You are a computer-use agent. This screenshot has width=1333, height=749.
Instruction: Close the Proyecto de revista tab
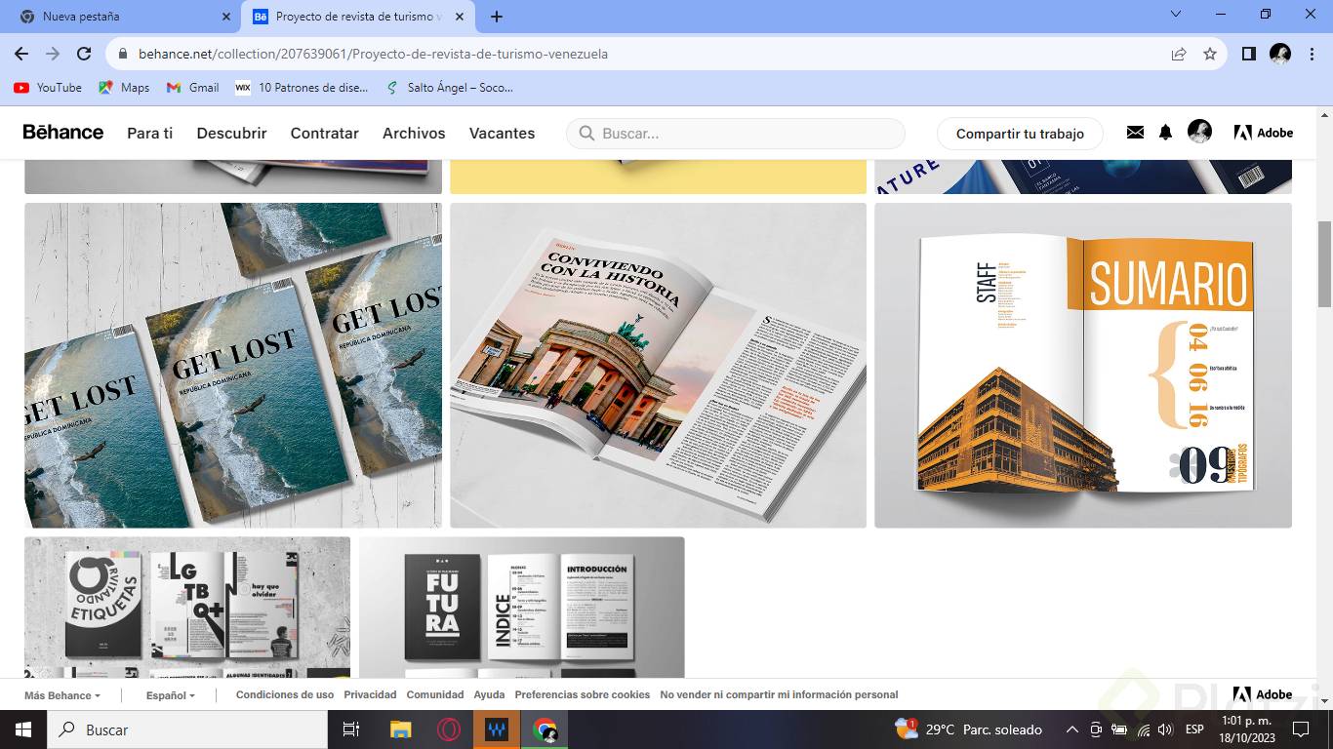pos(460,17)
